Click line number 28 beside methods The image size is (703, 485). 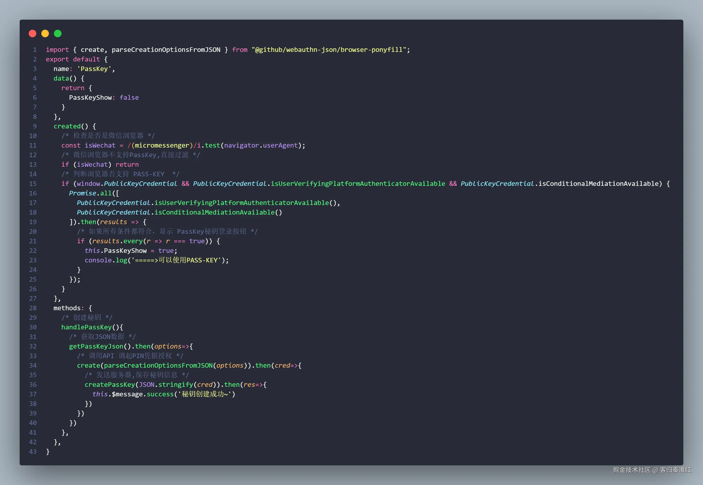pos(33,308)
